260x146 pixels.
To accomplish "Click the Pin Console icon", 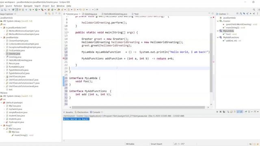I will coord(246,112).
